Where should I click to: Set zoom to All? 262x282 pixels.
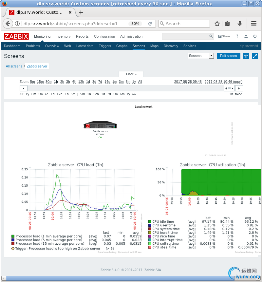140,82
